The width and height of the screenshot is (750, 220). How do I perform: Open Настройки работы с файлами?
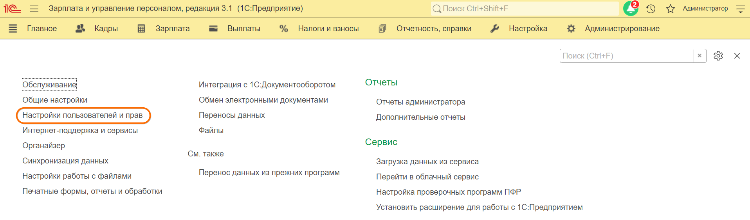point(77,176)
